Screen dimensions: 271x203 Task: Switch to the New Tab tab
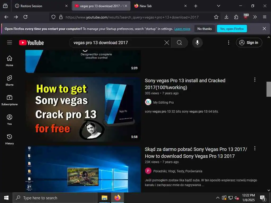[x=160, y=6]
